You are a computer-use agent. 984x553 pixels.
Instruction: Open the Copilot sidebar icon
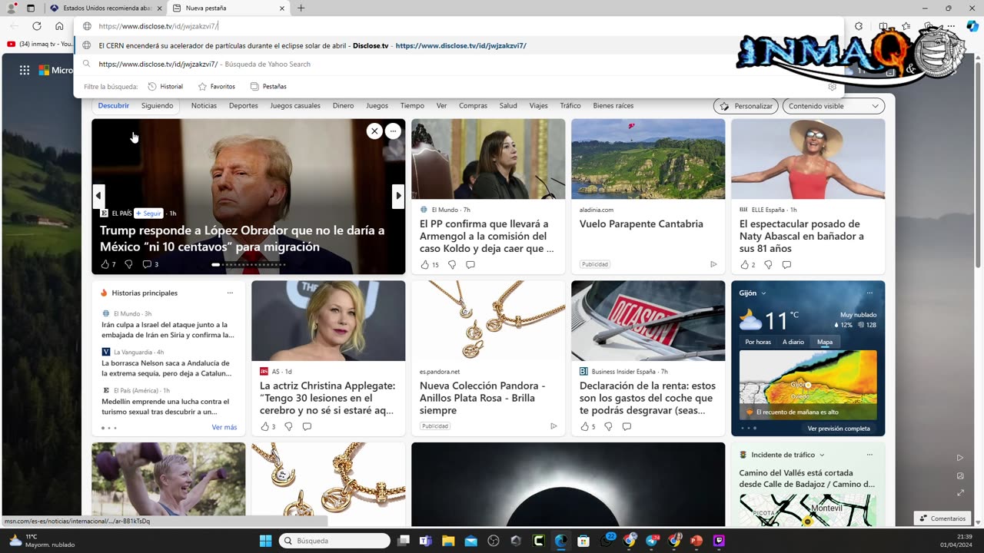pyautogui.click(x=972, y=26)
